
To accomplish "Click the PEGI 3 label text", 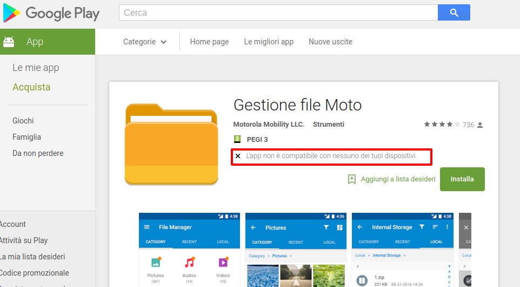I will pos(257,140).
